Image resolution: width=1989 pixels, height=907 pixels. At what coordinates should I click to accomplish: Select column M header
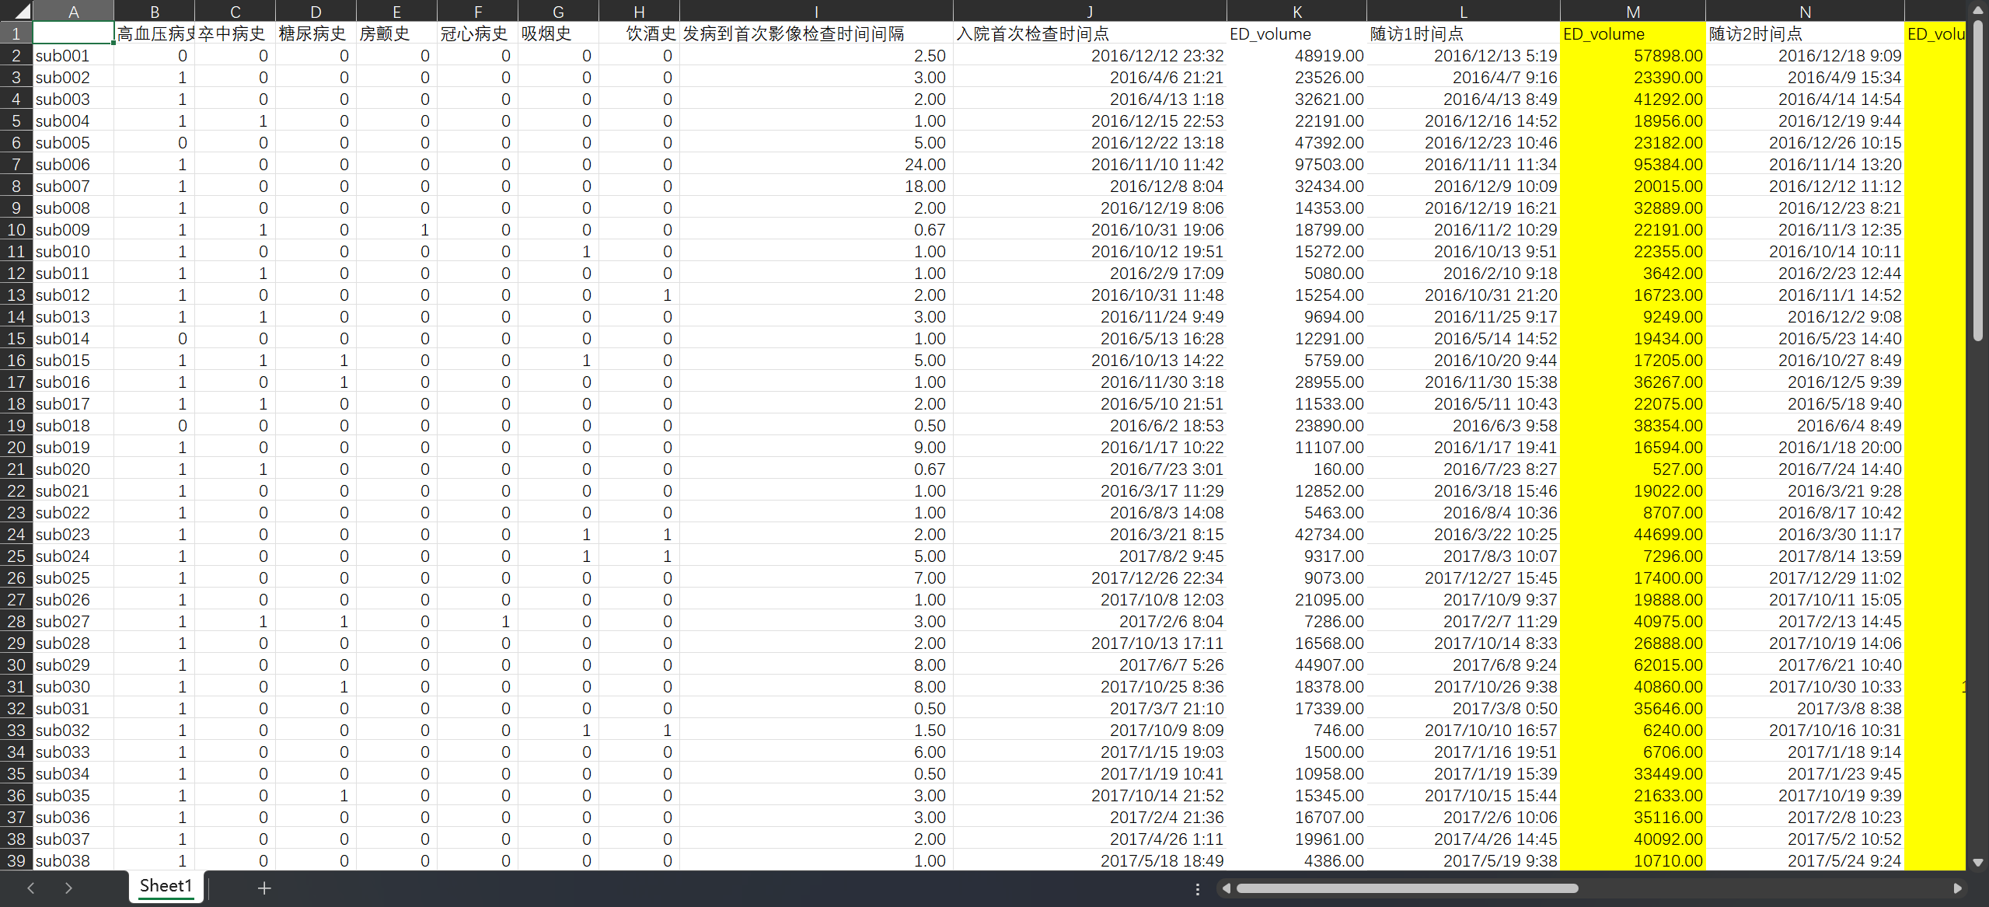(1633, 11)
